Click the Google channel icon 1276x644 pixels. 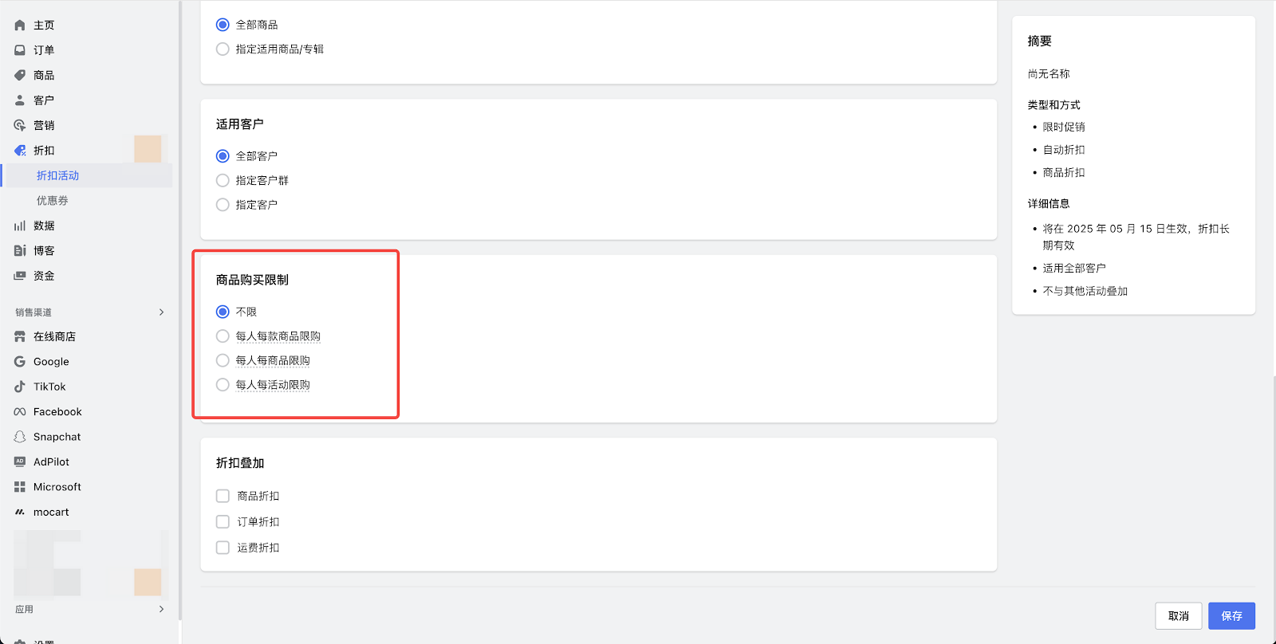tap(20, 362)
